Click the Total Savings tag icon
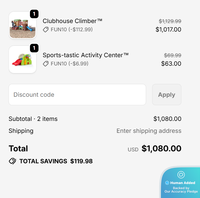This screenshot has height=198, width=200. (x=12, y=161)
